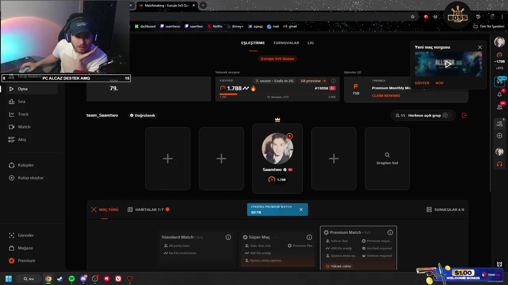Bookmark page with the star icon
The image size is (508, 285).
(x=413, y=17)
